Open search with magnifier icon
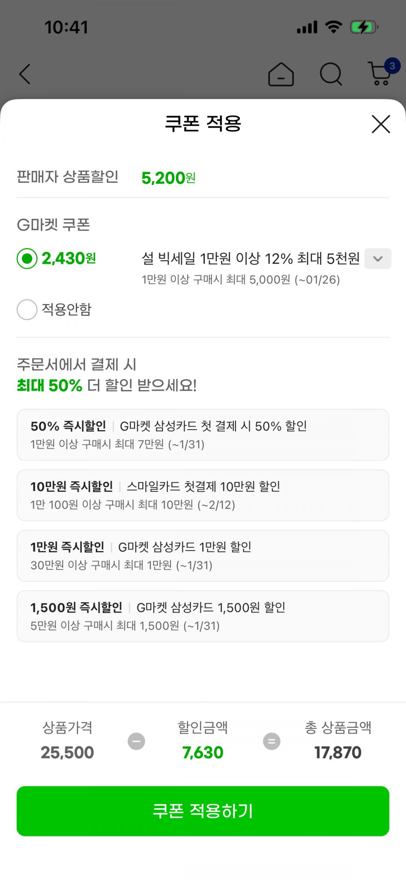Screen dimensions: 406x880 (331, 74)
